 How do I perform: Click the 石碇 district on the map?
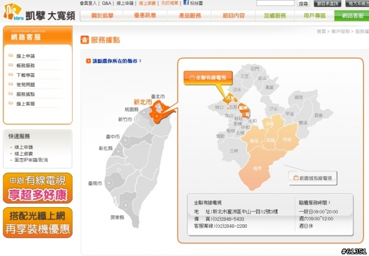click(271, 140)
